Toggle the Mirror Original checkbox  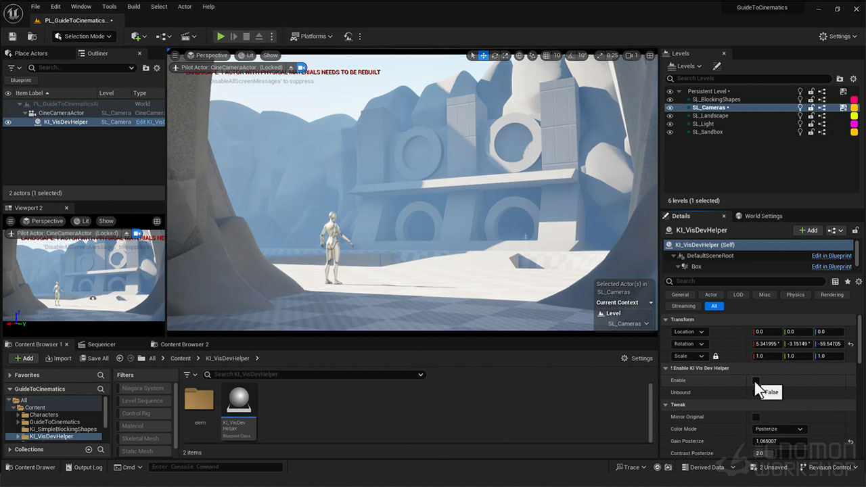pyautogui.click(x=756, y=417)
